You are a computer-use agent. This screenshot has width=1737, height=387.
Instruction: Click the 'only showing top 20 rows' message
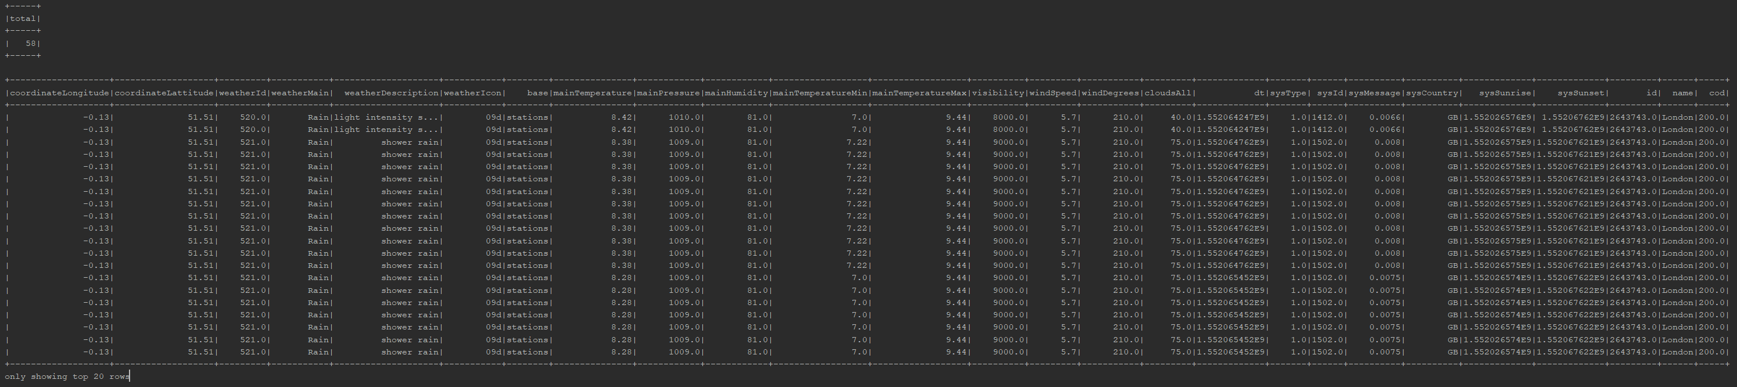click(x=67, y=376)
